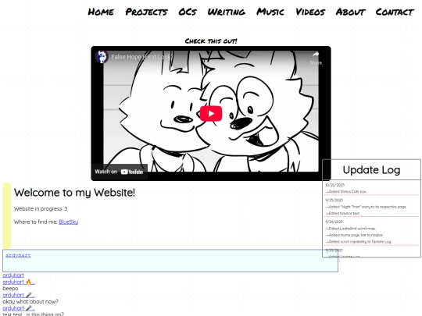This screenshot has height=316, width=422.
Task: Click 'Edited Ladhellind world map' log entry
Action: click(351, 229)
